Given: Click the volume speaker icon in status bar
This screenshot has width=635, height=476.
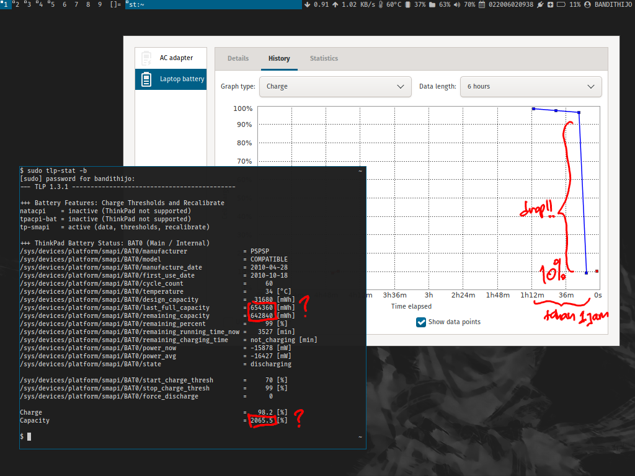Looking at the screenshot, I should coord(457,4).
